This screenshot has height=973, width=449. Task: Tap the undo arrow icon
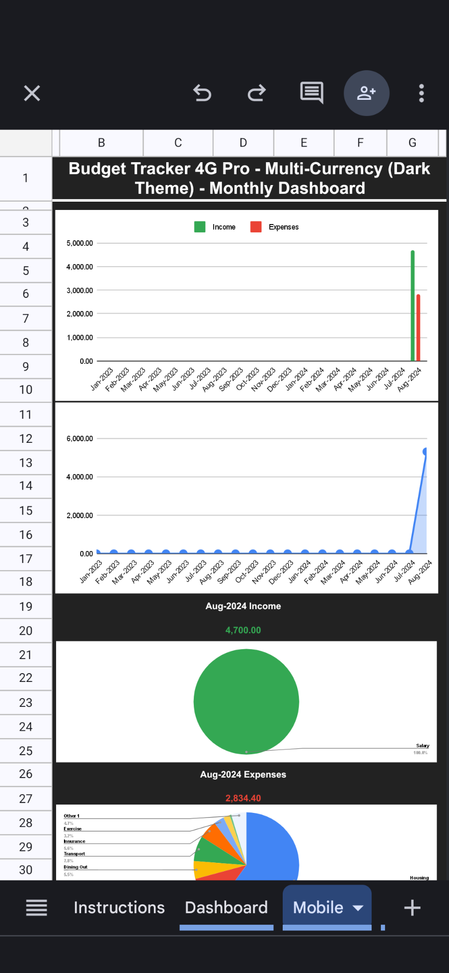pos(202,94)
